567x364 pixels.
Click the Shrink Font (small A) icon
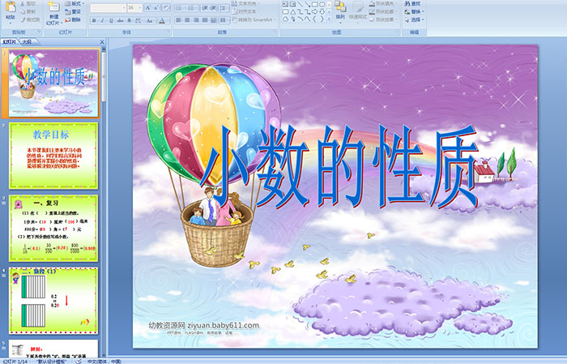[x=156, y=7]
